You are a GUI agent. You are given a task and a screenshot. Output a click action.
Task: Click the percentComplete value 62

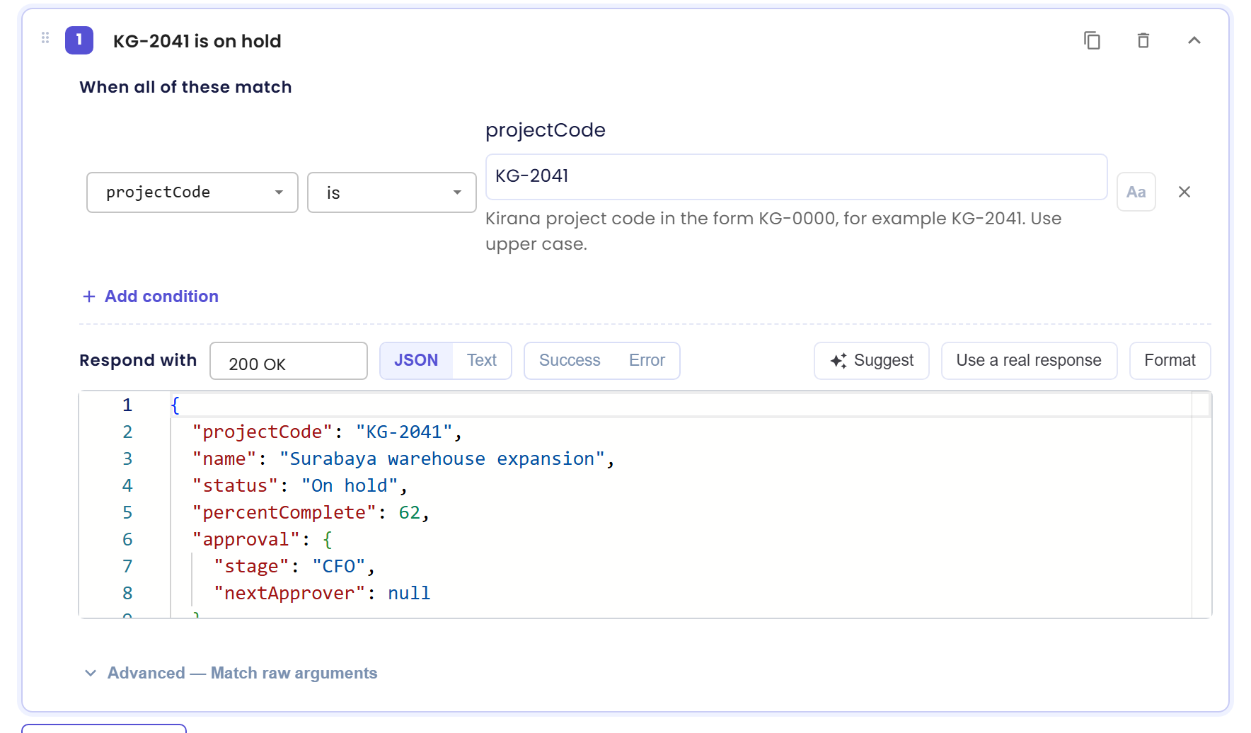410,512
